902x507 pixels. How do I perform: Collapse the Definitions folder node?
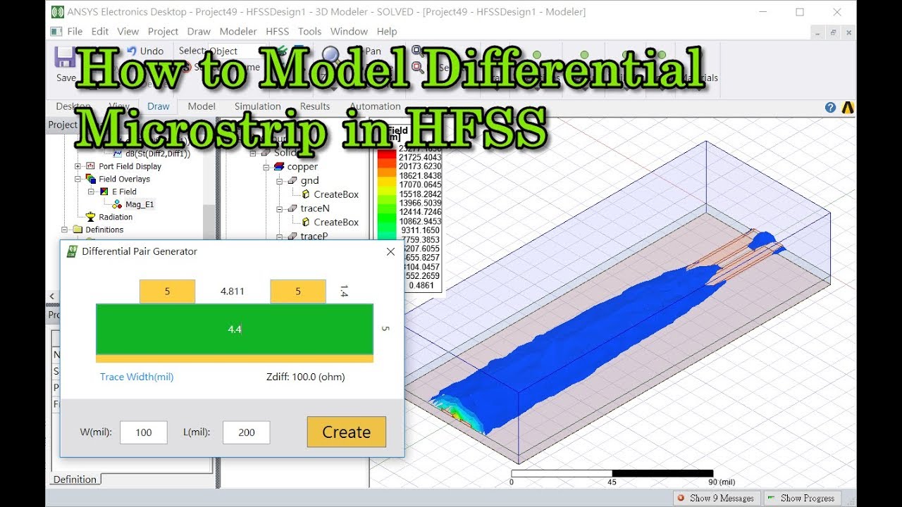65,230
